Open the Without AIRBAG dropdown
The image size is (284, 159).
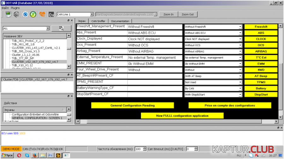click(x=240, y=52)
